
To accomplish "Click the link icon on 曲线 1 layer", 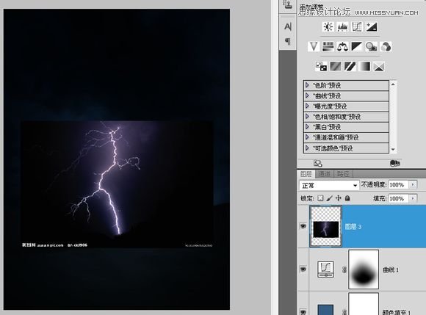I will (x=344, y=269).
